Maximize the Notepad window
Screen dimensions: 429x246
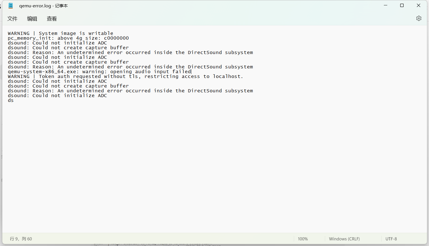(x=402, y=5)
